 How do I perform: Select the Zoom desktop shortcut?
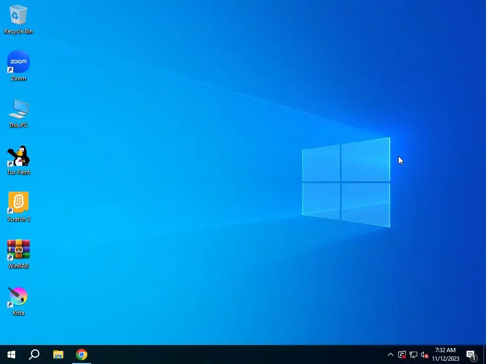pos(19,66)
